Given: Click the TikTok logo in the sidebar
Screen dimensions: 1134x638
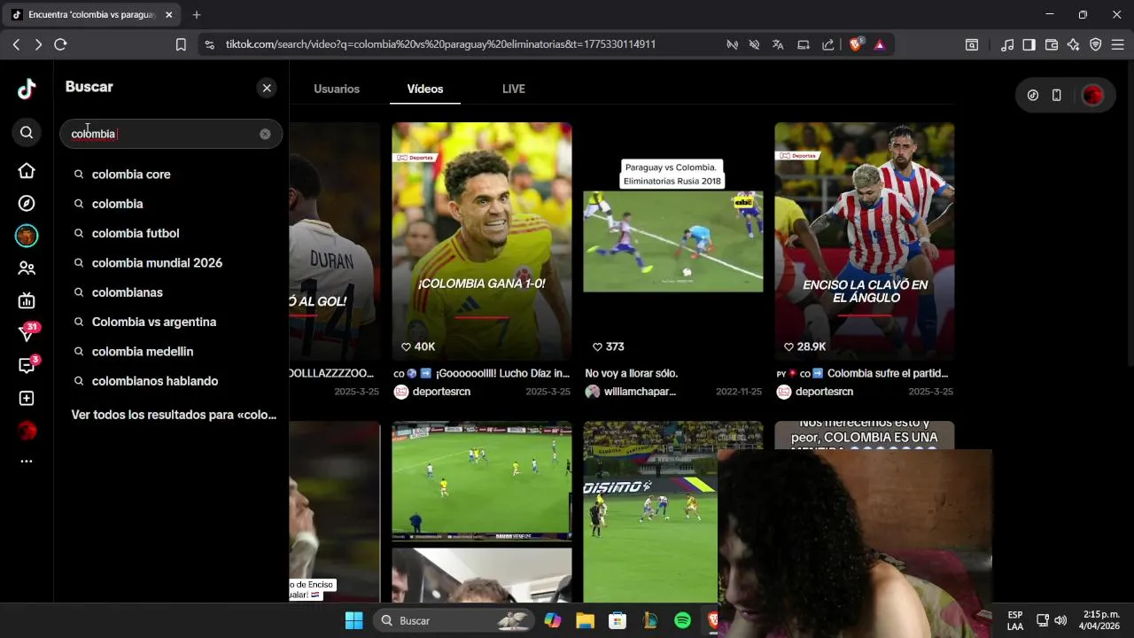Looking at the screenshot, I should point(27,89).
